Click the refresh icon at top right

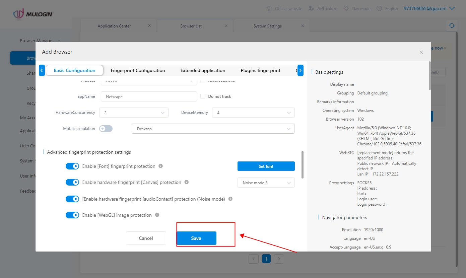(452, 25)
